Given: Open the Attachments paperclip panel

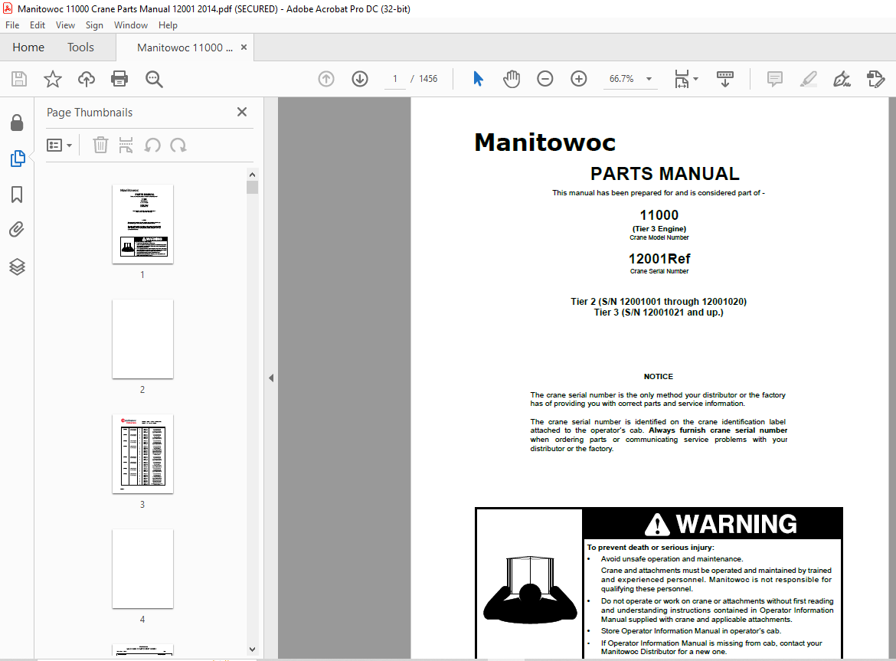Looking at the screenshot, I should coord(17,230).
